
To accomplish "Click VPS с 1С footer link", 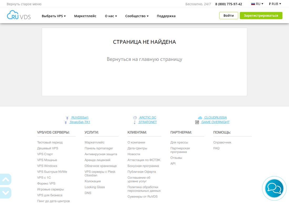I will point(44,178).
